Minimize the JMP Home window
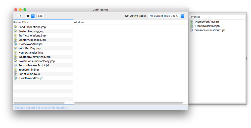 [x=20, y=10]
